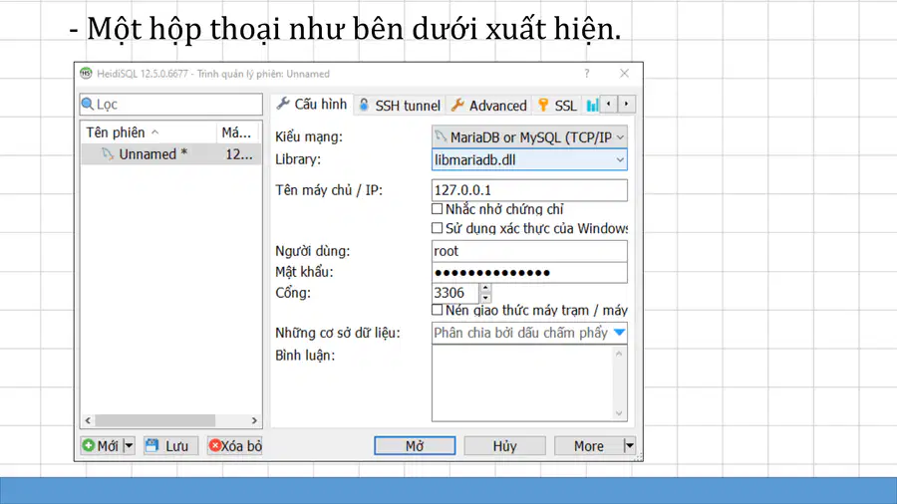Click the magnifier icon in the Lọc filter box
897x504 pixels.
click(88, 104)
